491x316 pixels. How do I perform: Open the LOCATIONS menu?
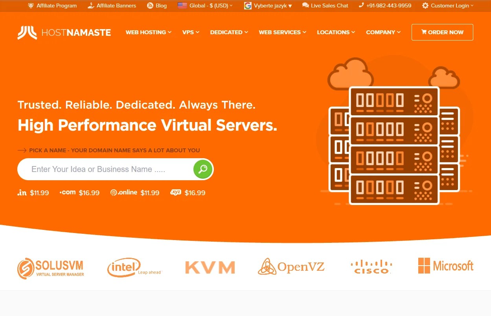coord(336,32)
